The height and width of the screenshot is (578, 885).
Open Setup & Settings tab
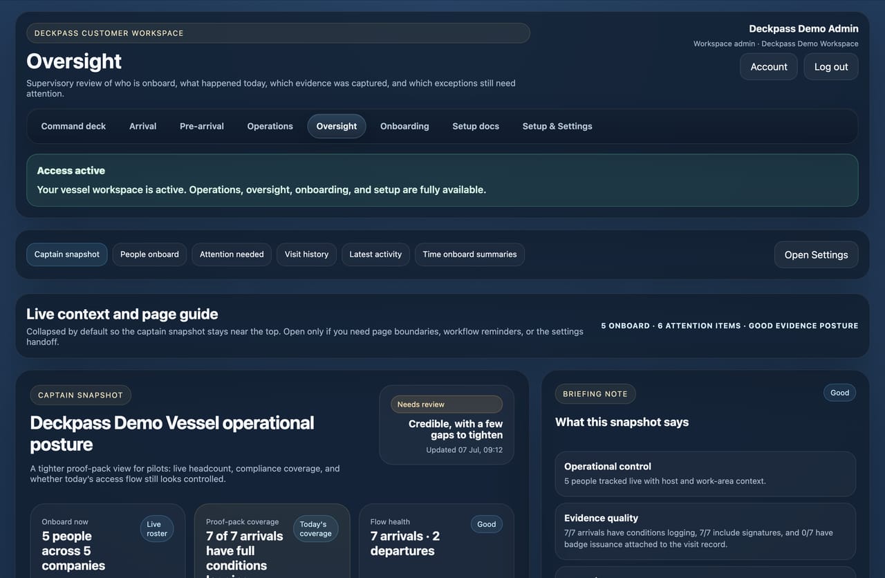(557, 126)
